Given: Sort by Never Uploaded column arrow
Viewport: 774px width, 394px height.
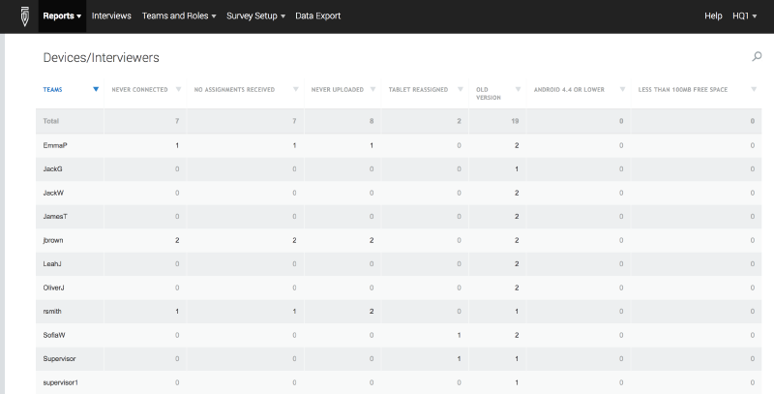Looking at the screenshot, I should click(375, 89).
